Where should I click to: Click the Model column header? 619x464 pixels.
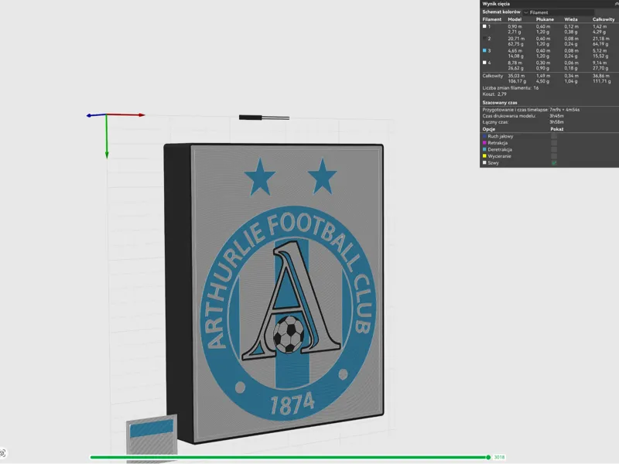pyautogui.click(x=515, y=19)
